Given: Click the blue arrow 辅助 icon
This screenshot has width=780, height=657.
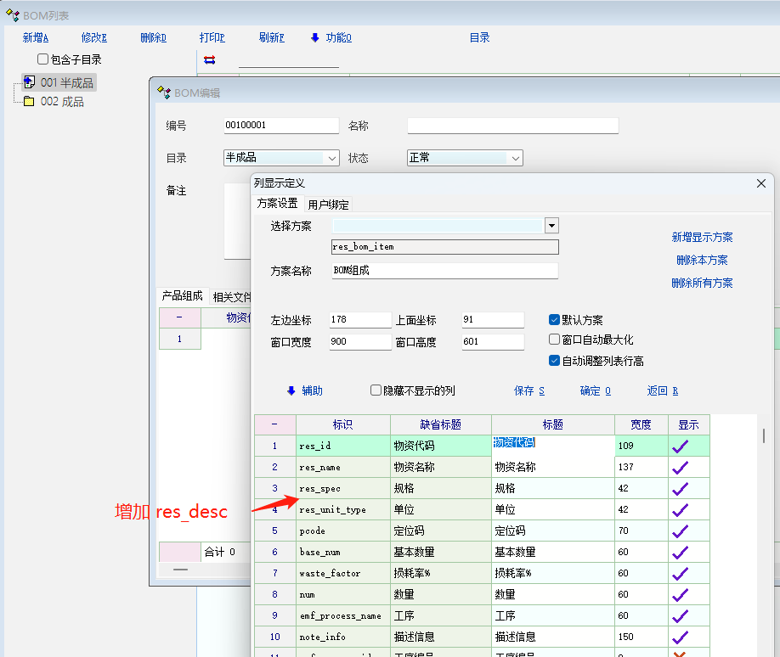Looking at the screenshot, I should 291,390.
